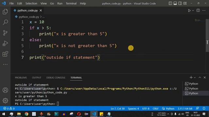209x117 pixels.
Task: Maximize the panel size with chevron
Action: (x=200, y=77)
